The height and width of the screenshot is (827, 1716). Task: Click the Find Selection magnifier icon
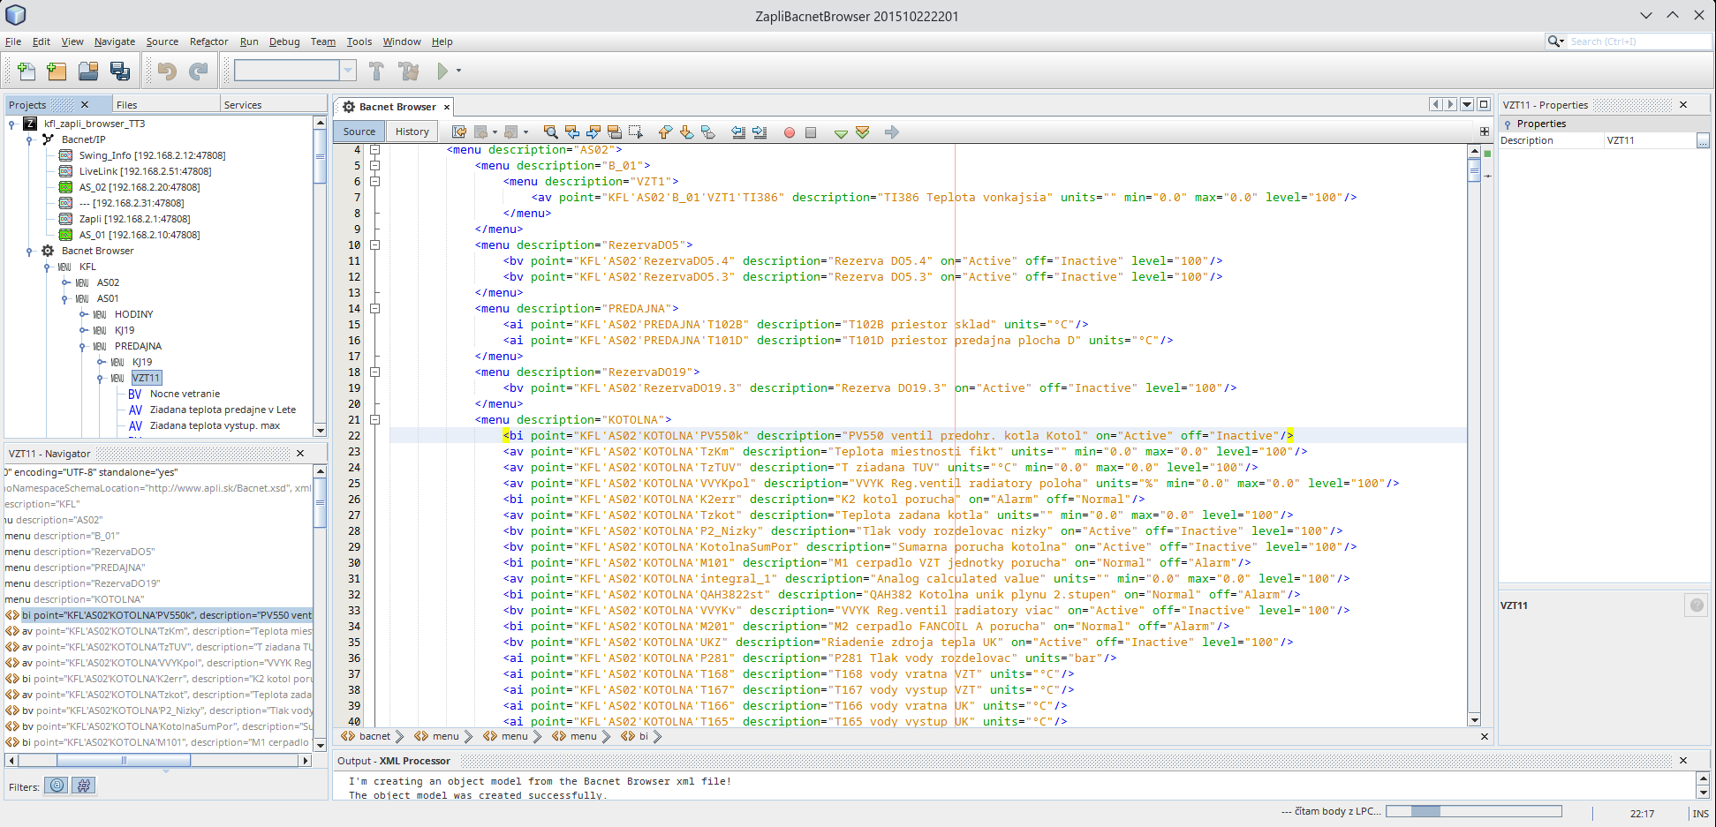(550, 132)
